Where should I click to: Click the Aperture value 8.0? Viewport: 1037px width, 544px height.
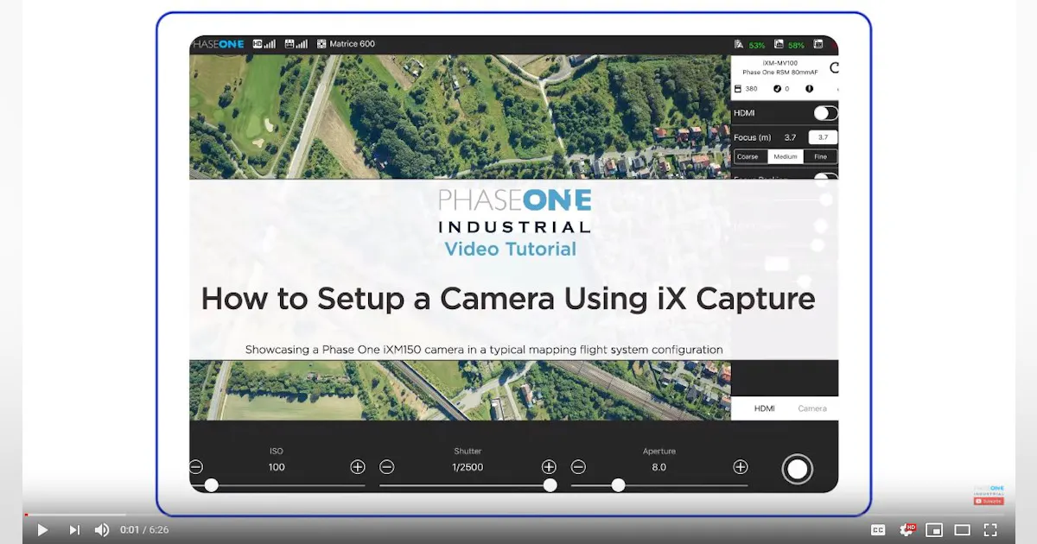coord(659,467)
